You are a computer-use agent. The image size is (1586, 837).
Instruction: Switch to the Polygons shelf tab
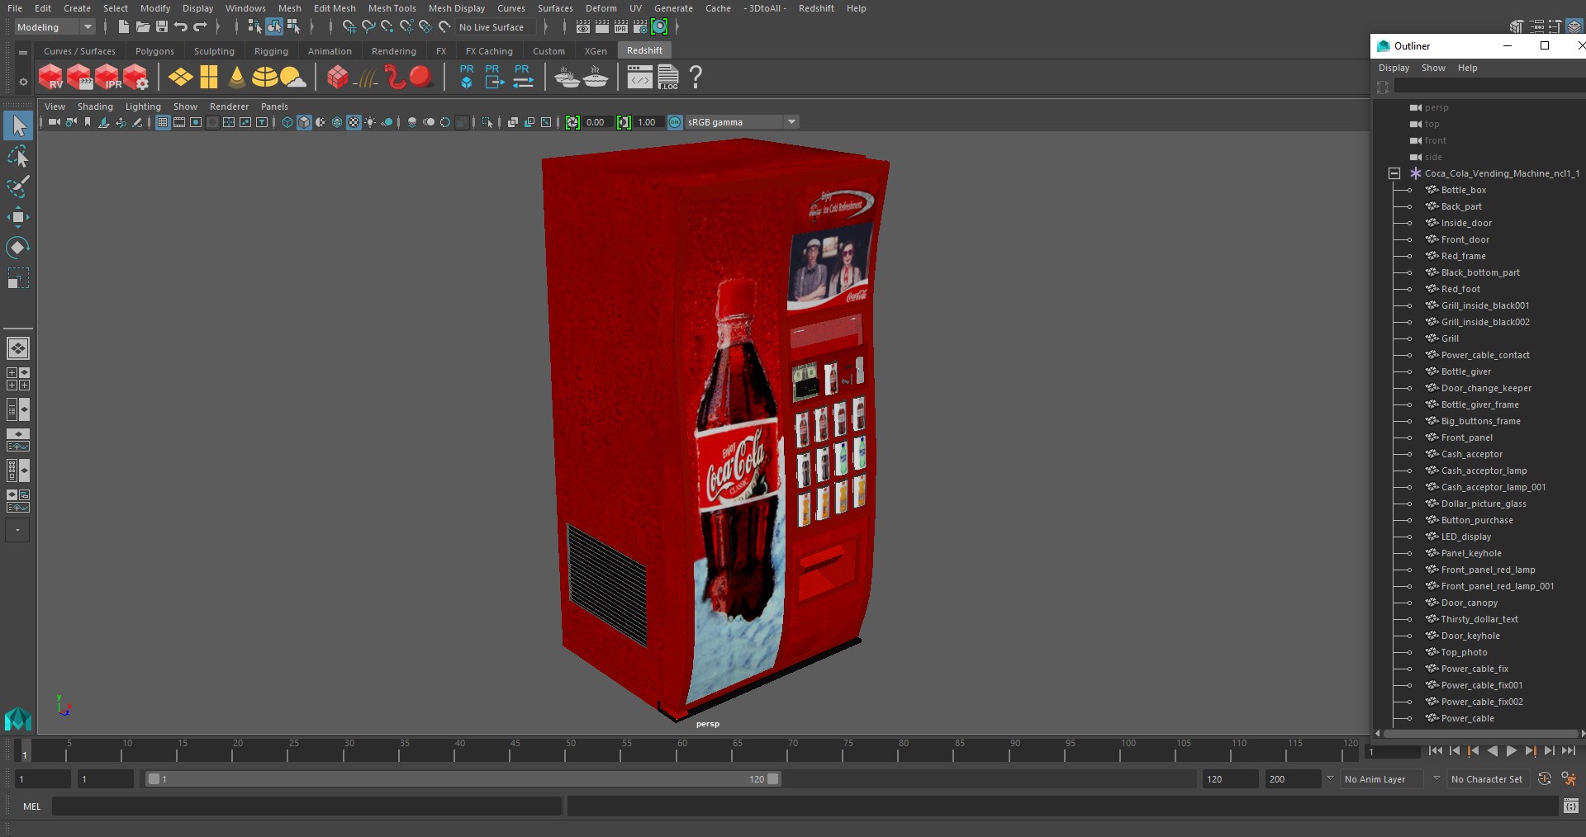click(154, 51)
